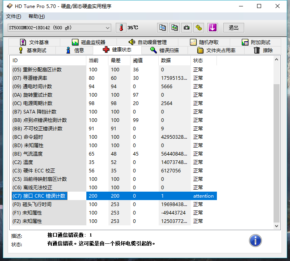Viewport: 290px width, 261px height.
Task: Select row (C5) 当前待映射扇区计数
Action: click(114, 179)
